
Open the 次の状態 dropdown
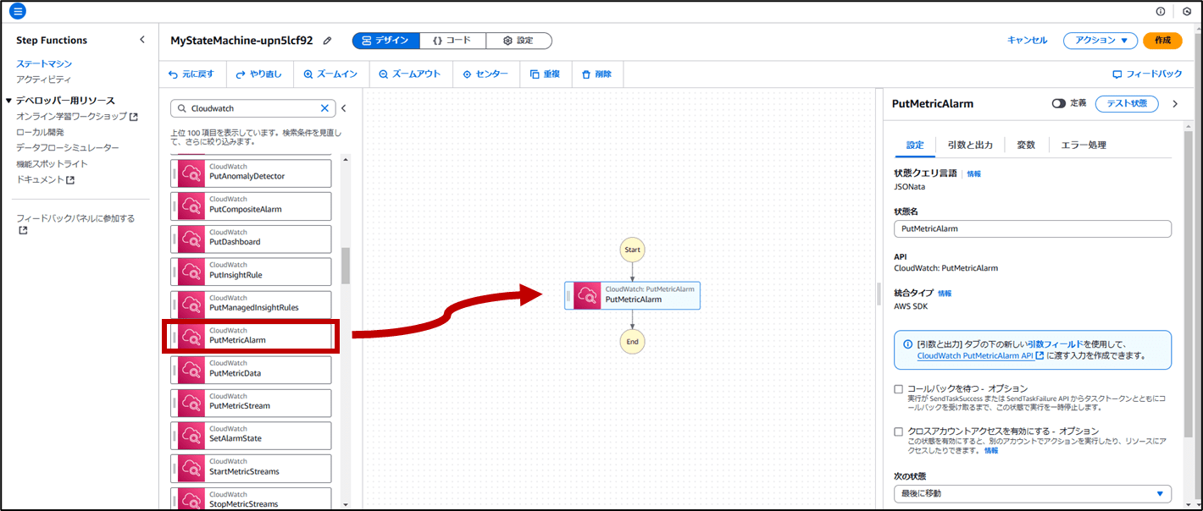pos(1033,493)
